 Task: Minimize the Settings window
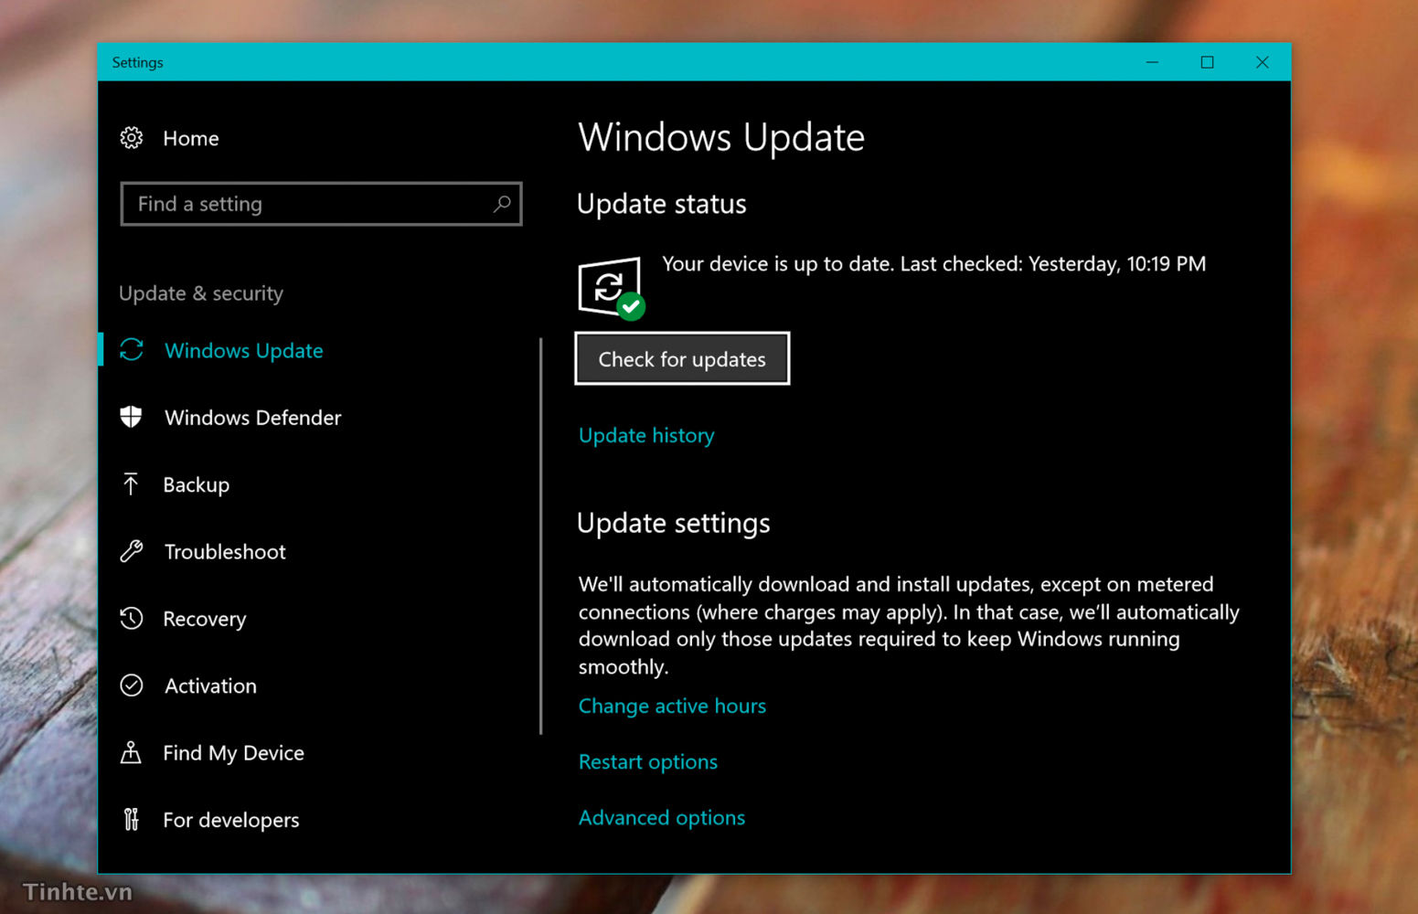1152,62
